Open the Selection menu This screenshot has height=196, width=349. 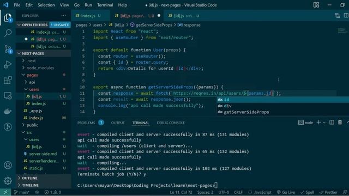46,5
